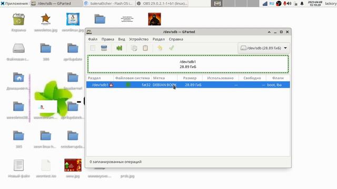Click the Copy partition toolbar icon

[134, 48]
